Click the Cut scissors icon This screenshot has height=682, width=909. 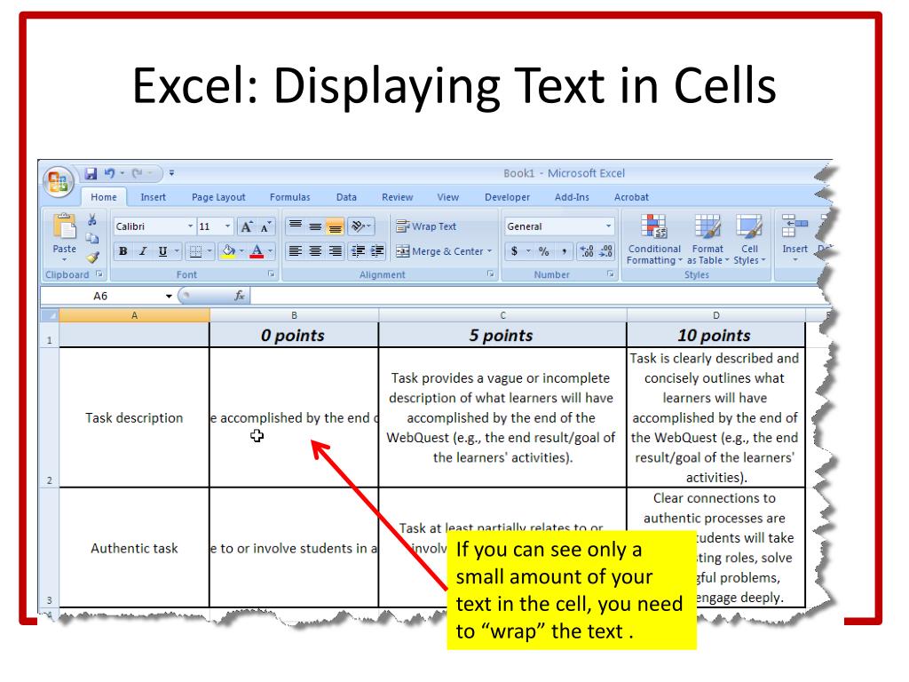90,221
